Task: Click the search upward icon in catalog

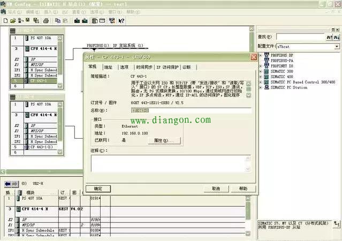Action: [x=329, y=37]
